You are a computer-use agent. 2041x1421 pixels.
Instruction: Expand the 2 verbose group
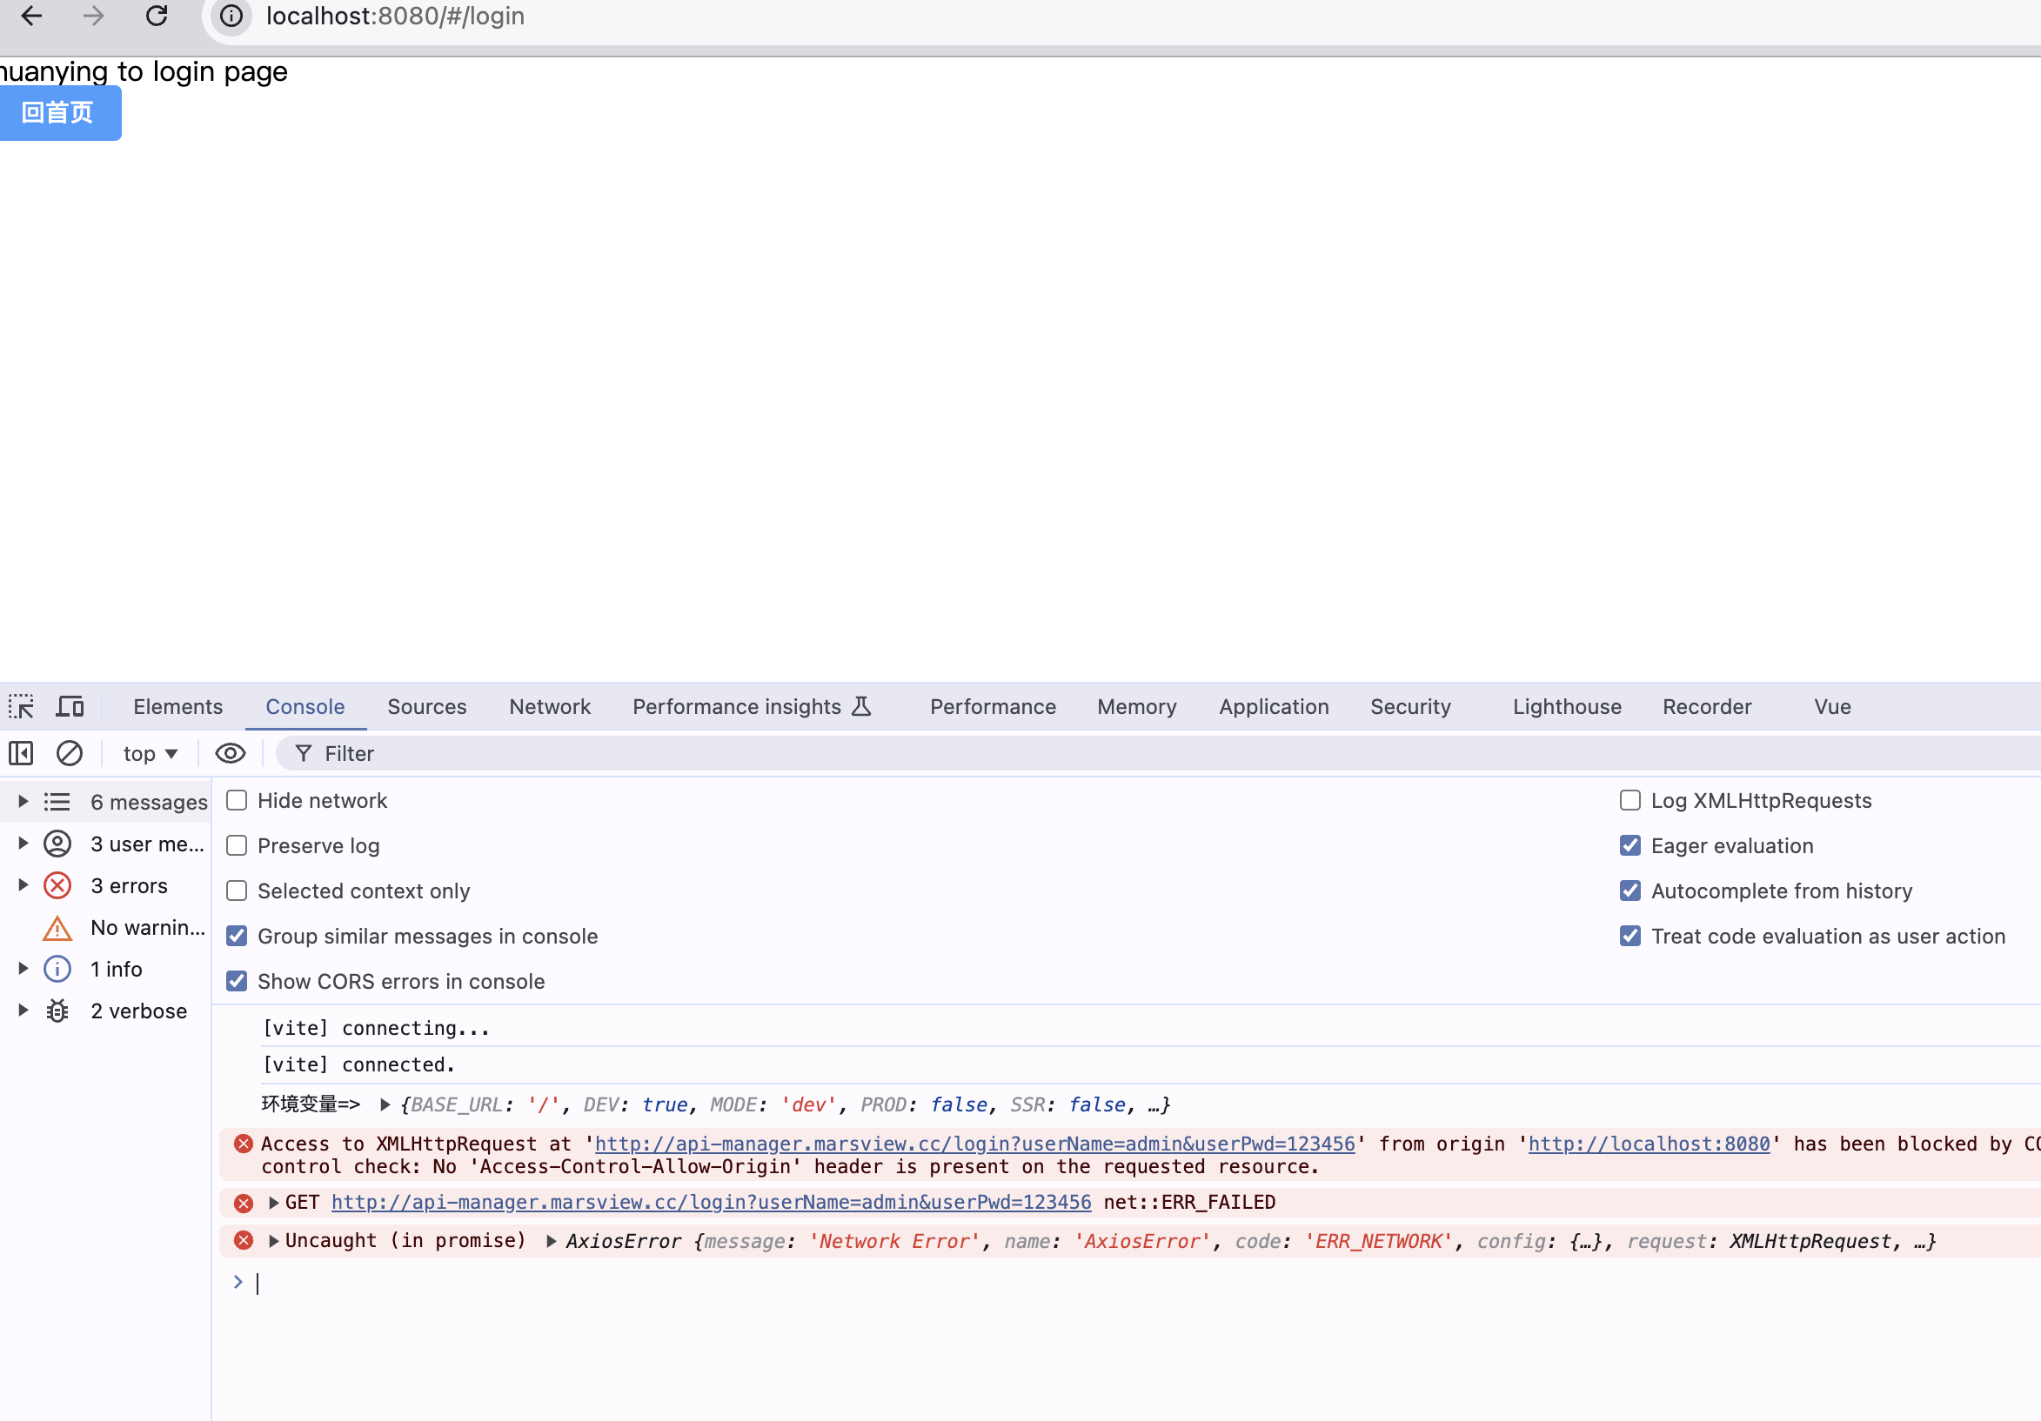point(23,1011)
